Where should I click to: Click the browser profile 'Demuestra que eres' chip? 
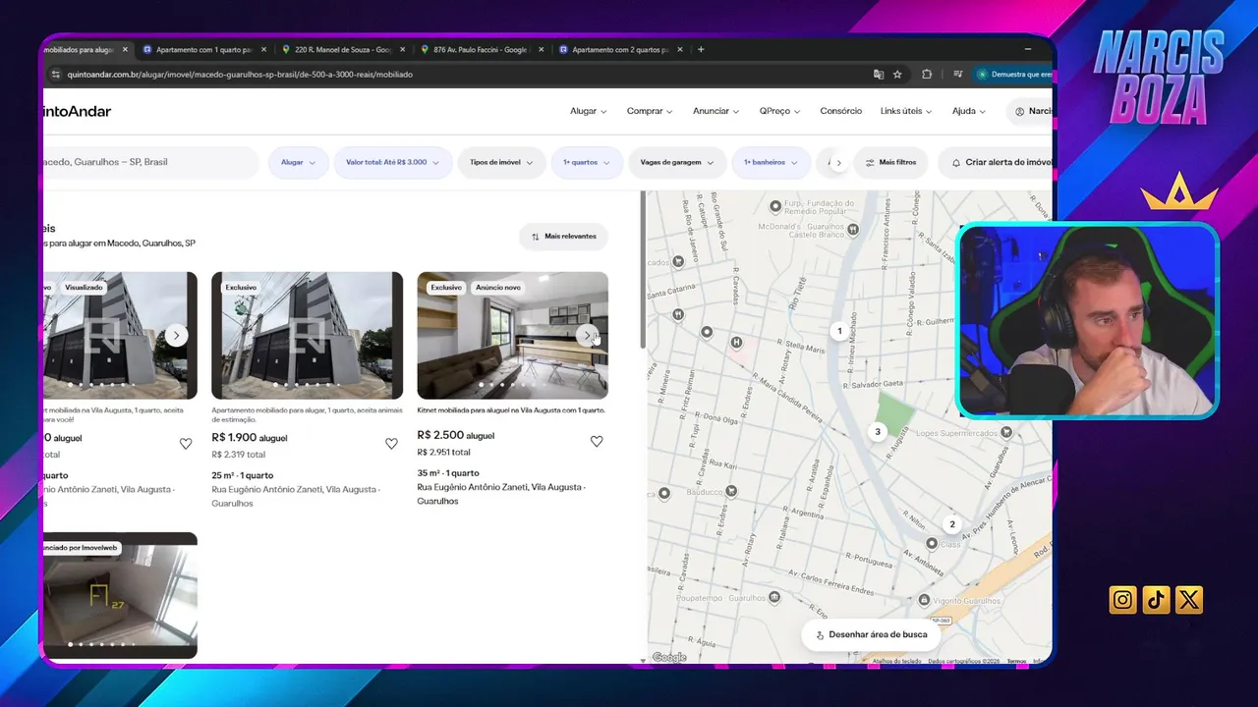pyautogui.click(x=1013, y=75)
